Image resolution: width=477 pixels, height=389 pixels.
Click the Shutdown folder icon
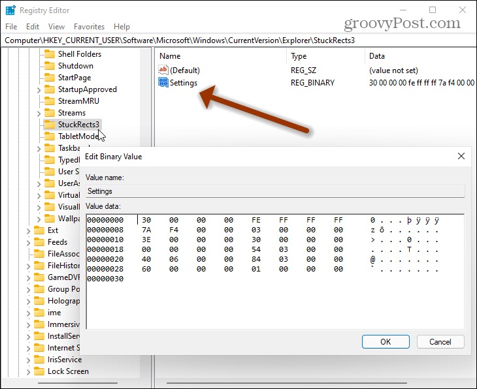point(50,66)
